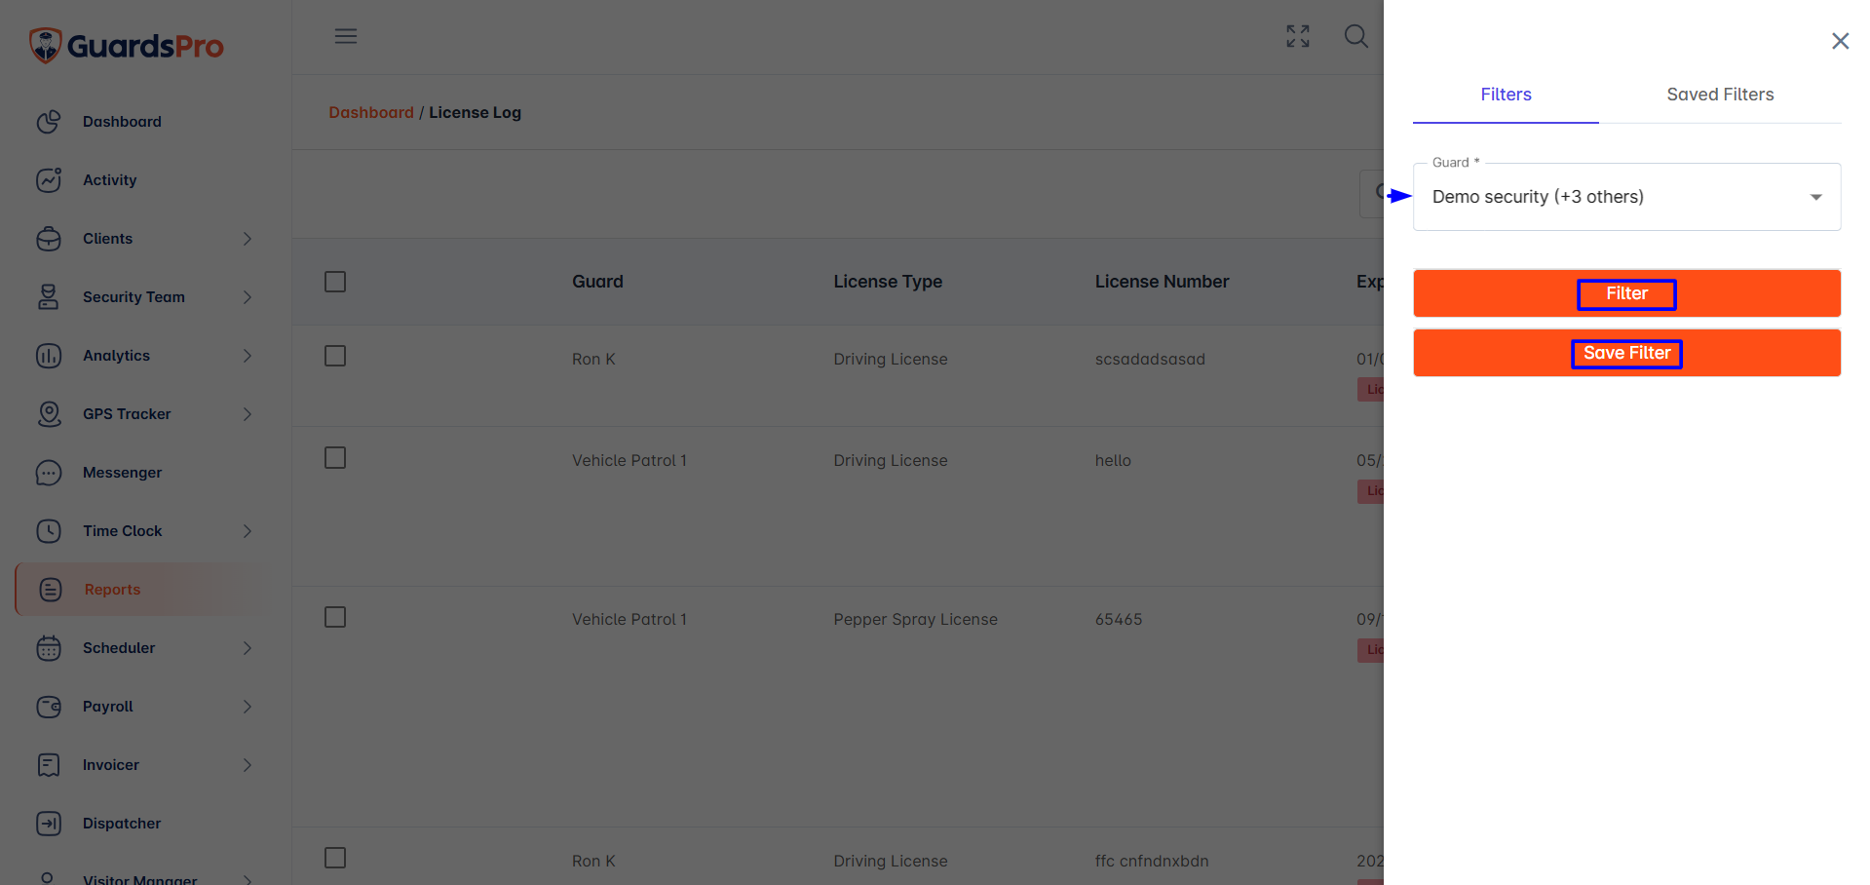Screen dimensions: 1870x885
Task: Open the Guard dropdown selector
Action: click(1626, 197)
